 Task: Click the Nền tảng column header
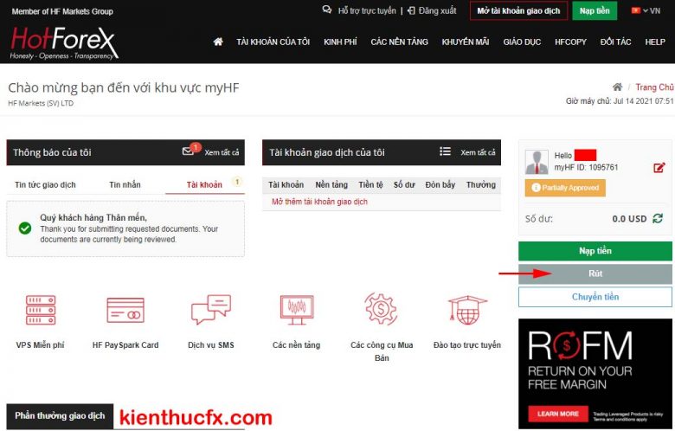click(331, 184)
